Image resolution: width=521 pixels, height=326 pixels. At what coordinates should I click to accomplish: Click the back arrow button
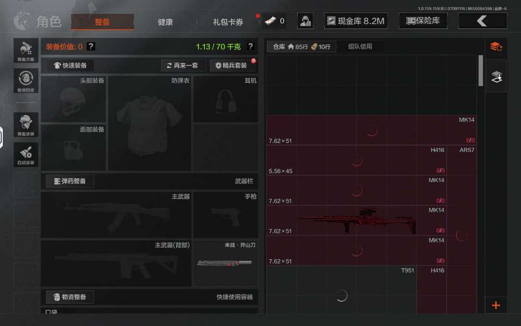click(482, 21)
